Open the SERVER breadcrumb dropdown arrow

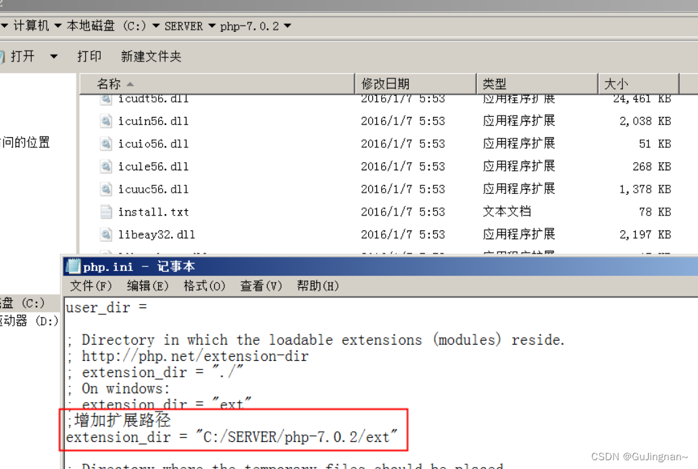(x=211, y=26)
